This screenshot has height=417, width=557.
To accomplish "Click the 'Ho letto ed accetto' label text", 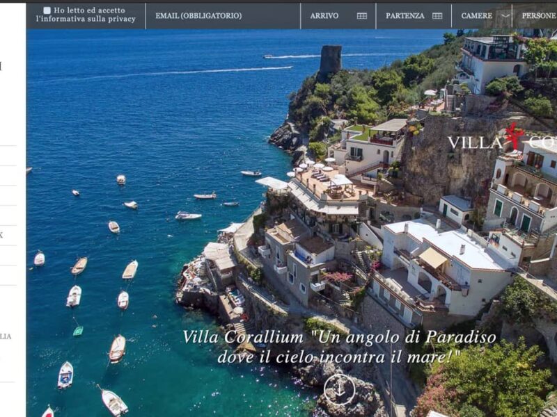I will pyautogui.click(x=89, y=10).
